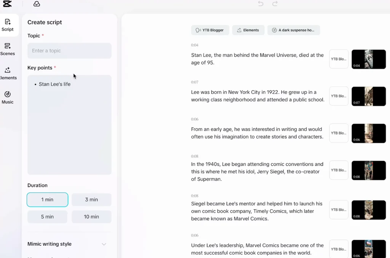Viewport: 390px width, 258px height.
Task: Click the undo arrow icon
Action: (261, 4)
